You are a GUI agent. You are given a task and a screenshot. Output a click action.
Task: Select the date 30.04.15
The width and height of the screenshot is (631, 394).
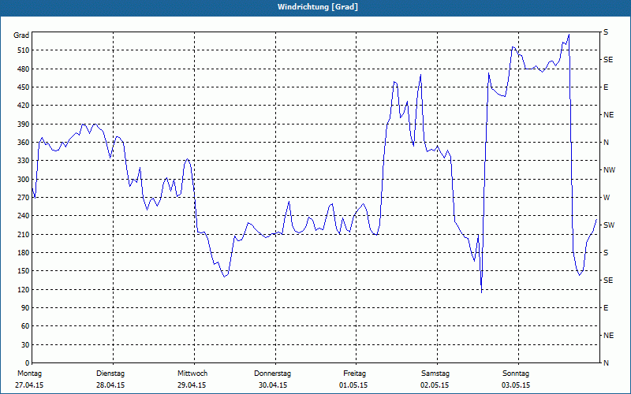pyautogui.click(x=272, y=385)
